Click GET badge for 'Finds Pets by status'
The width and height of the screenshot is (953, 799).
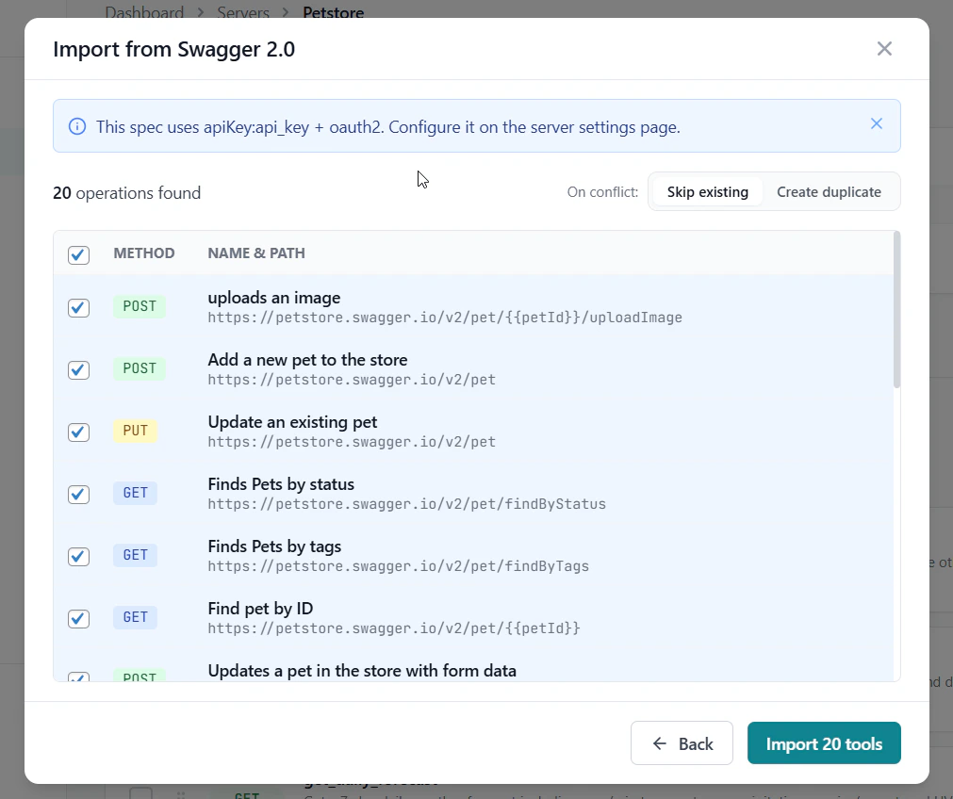136,493
